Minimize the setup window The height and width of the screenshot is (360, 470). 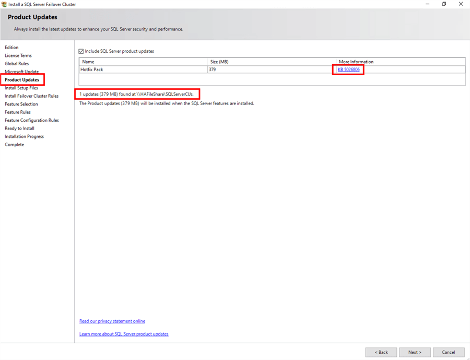click(x=427, y=4)
